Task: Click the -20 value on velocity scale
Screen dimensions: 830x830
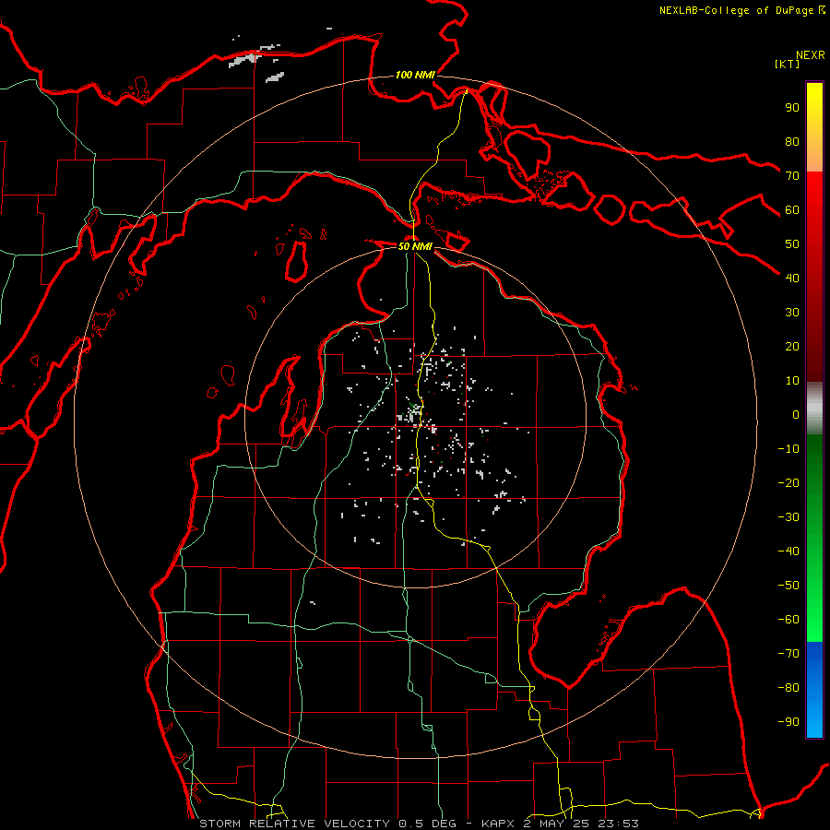Action: [x=788, y=482]
